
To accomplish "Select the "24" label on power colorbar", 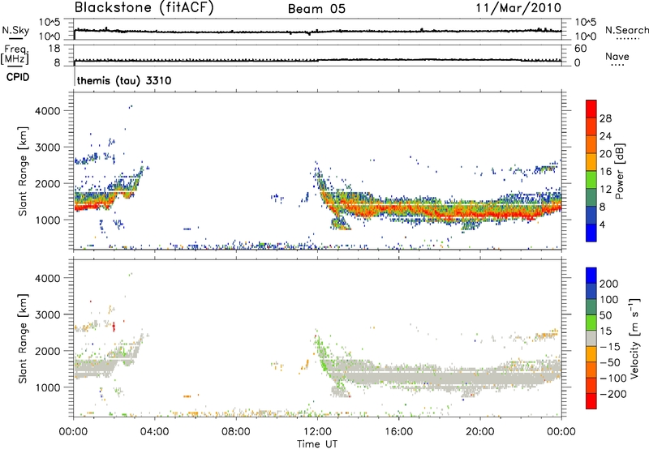I will tap(605, 136).
